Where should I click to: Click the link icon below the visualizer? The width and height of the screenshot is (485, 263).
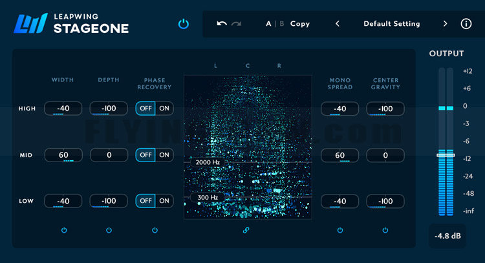pyautogui.click(x=246, y=230)
